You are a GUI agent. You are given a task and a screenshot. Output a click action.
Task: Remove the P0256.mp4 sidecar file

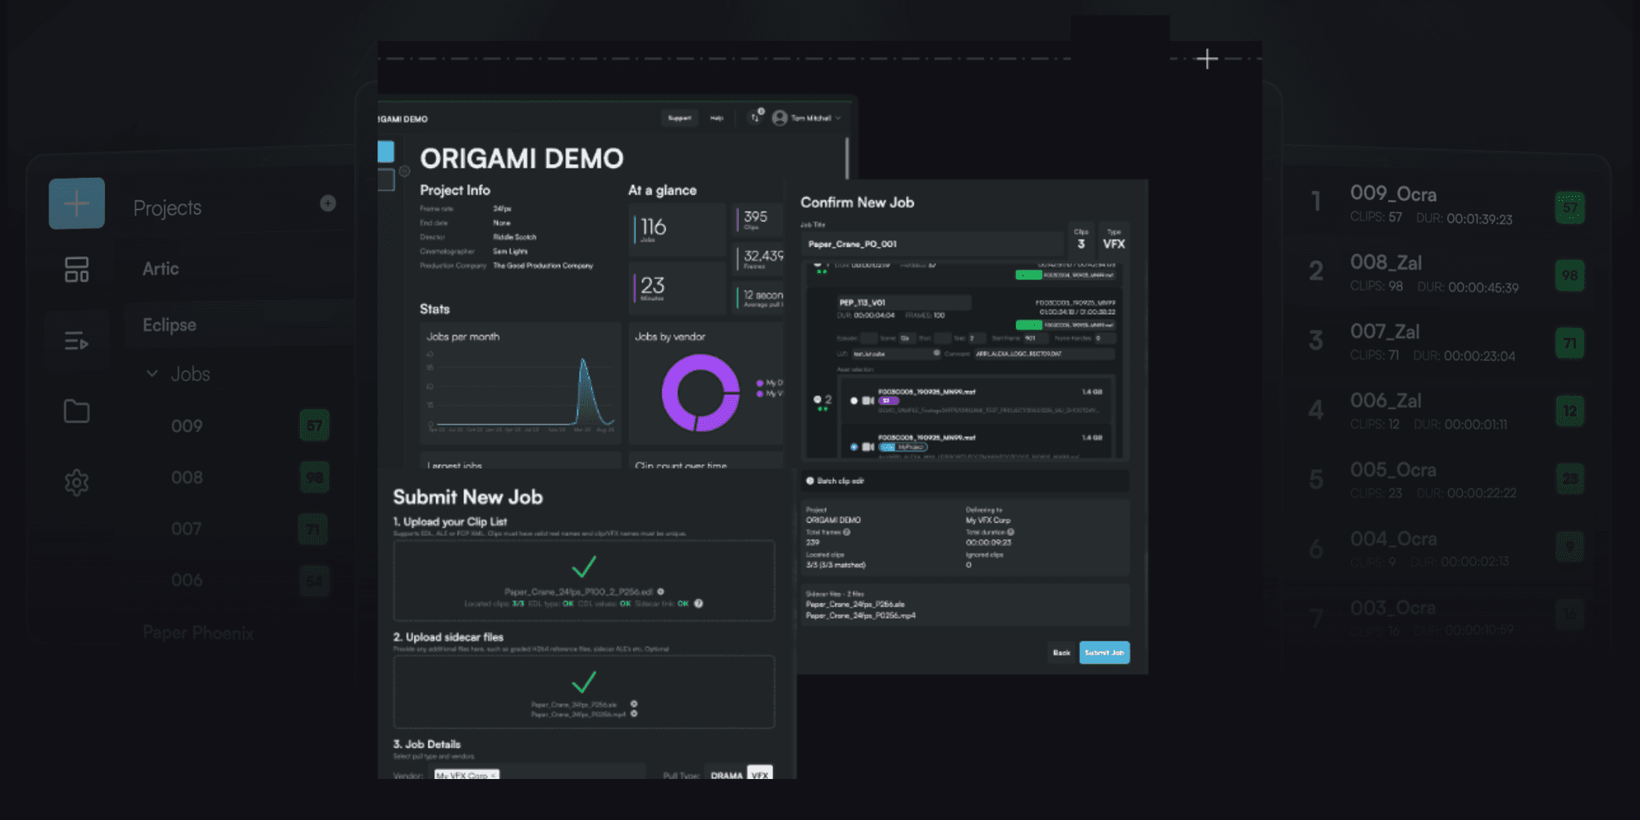[x=634, y=713]
